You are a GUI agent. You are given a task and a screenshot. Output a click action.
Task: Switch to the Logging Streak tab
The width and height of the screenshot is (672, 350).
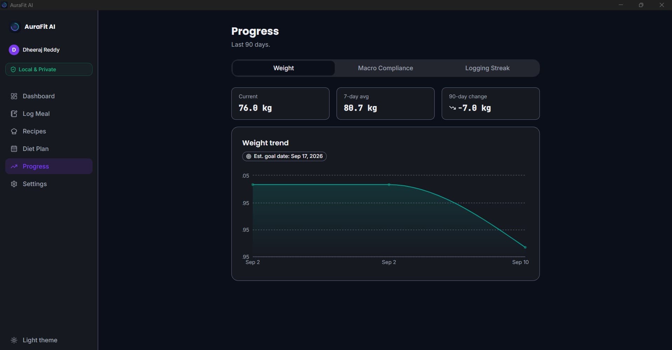tap(487, 68)
